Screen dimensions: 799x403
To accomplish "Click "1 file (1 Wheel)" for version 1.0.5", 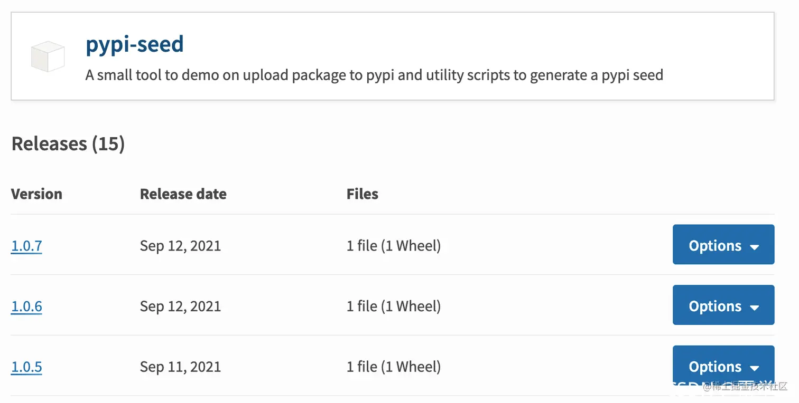I will 393,367.
